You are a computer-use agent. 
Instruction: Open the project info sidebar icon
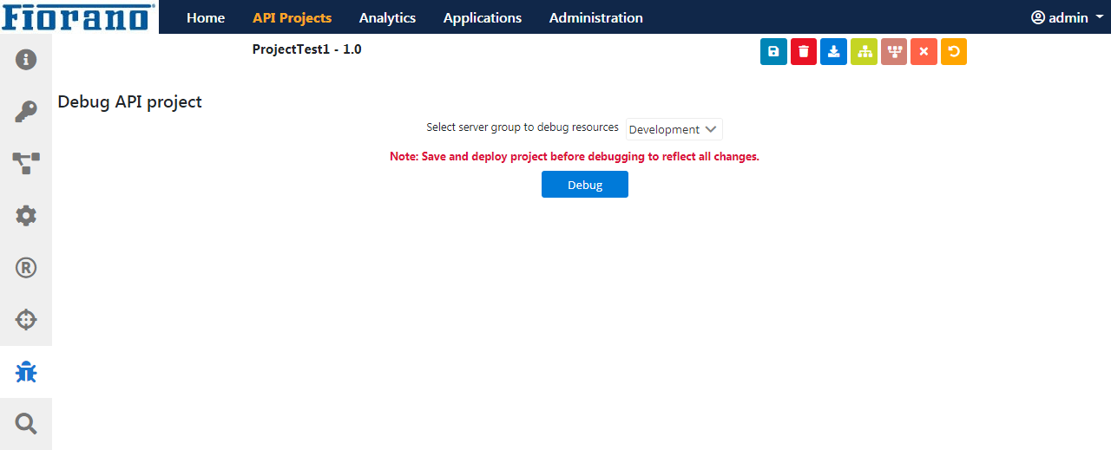coord(26,60)
